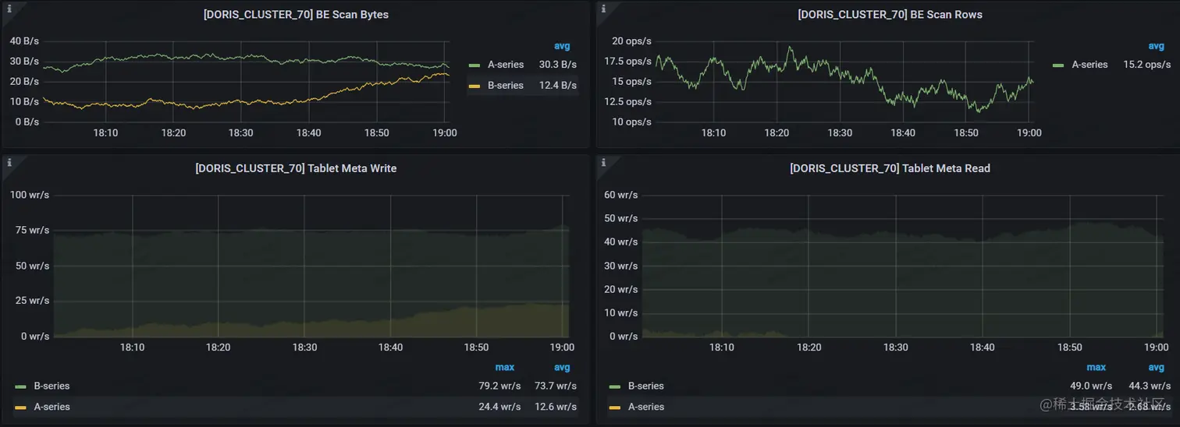Click the 44.3 wr/s avg value
The width and height of the screenshot is (1180, 427).
[x=1150, y=386]
